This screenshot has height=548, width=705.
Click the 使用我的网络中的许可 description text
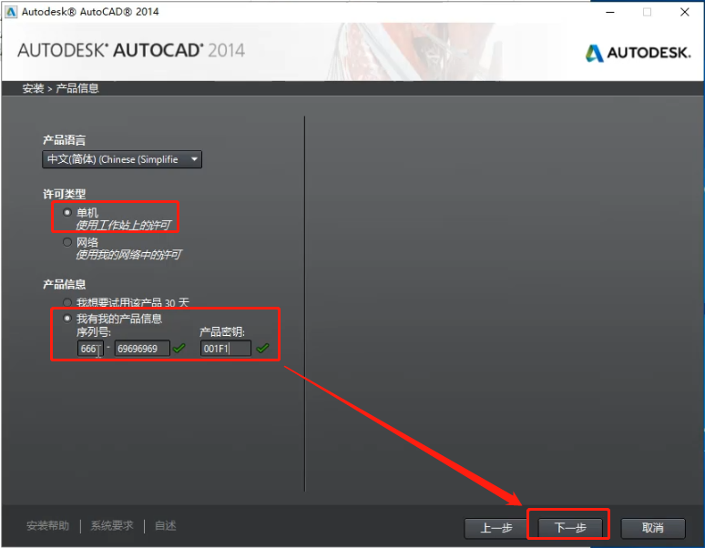[128, 255]
